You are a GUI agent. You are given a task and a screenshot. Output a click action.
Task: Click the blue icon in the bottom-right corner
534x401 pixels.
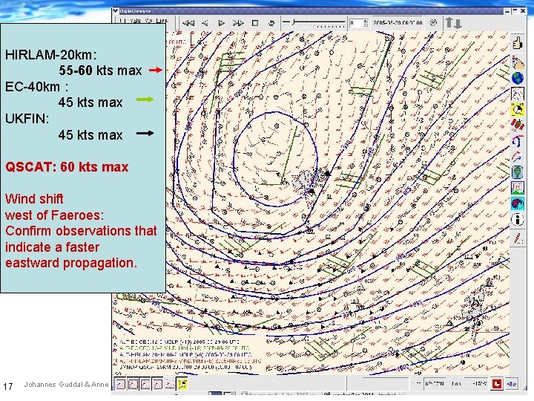coord(512,384)
